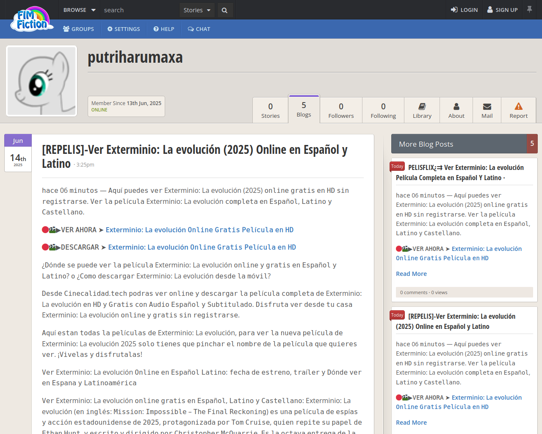The height and width of the screenshot is (434, 542).
Task: Open Chat from navigation bar
Action: click(x=199, y=29)
